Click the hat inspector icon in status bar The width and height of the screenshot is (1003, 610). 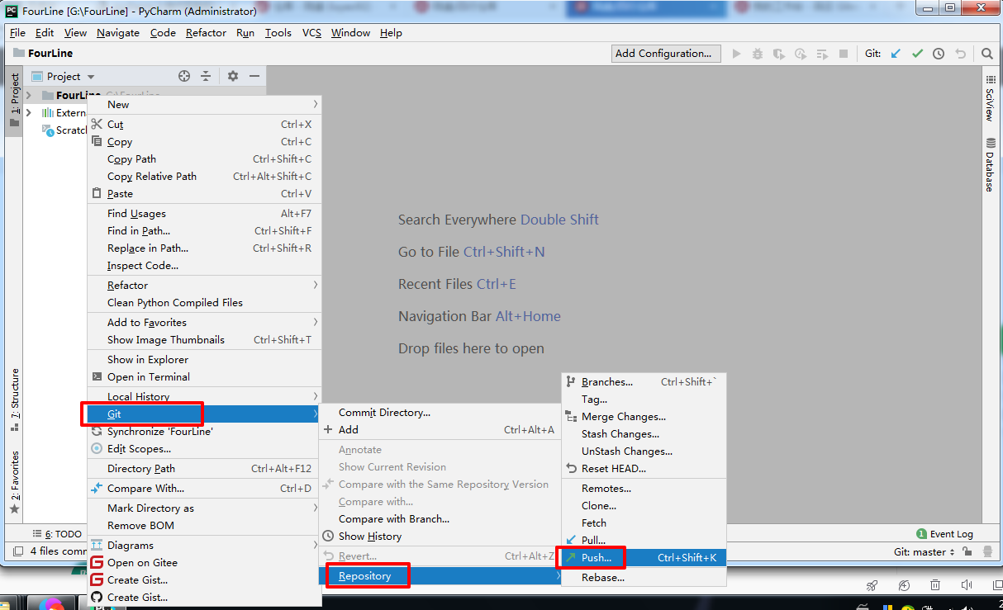(986, 551)
